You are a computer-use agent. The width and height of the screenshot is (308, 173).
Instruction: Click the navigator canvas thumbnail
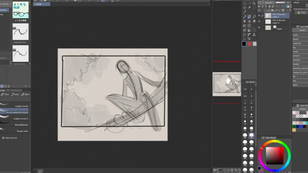click(227, 84)
